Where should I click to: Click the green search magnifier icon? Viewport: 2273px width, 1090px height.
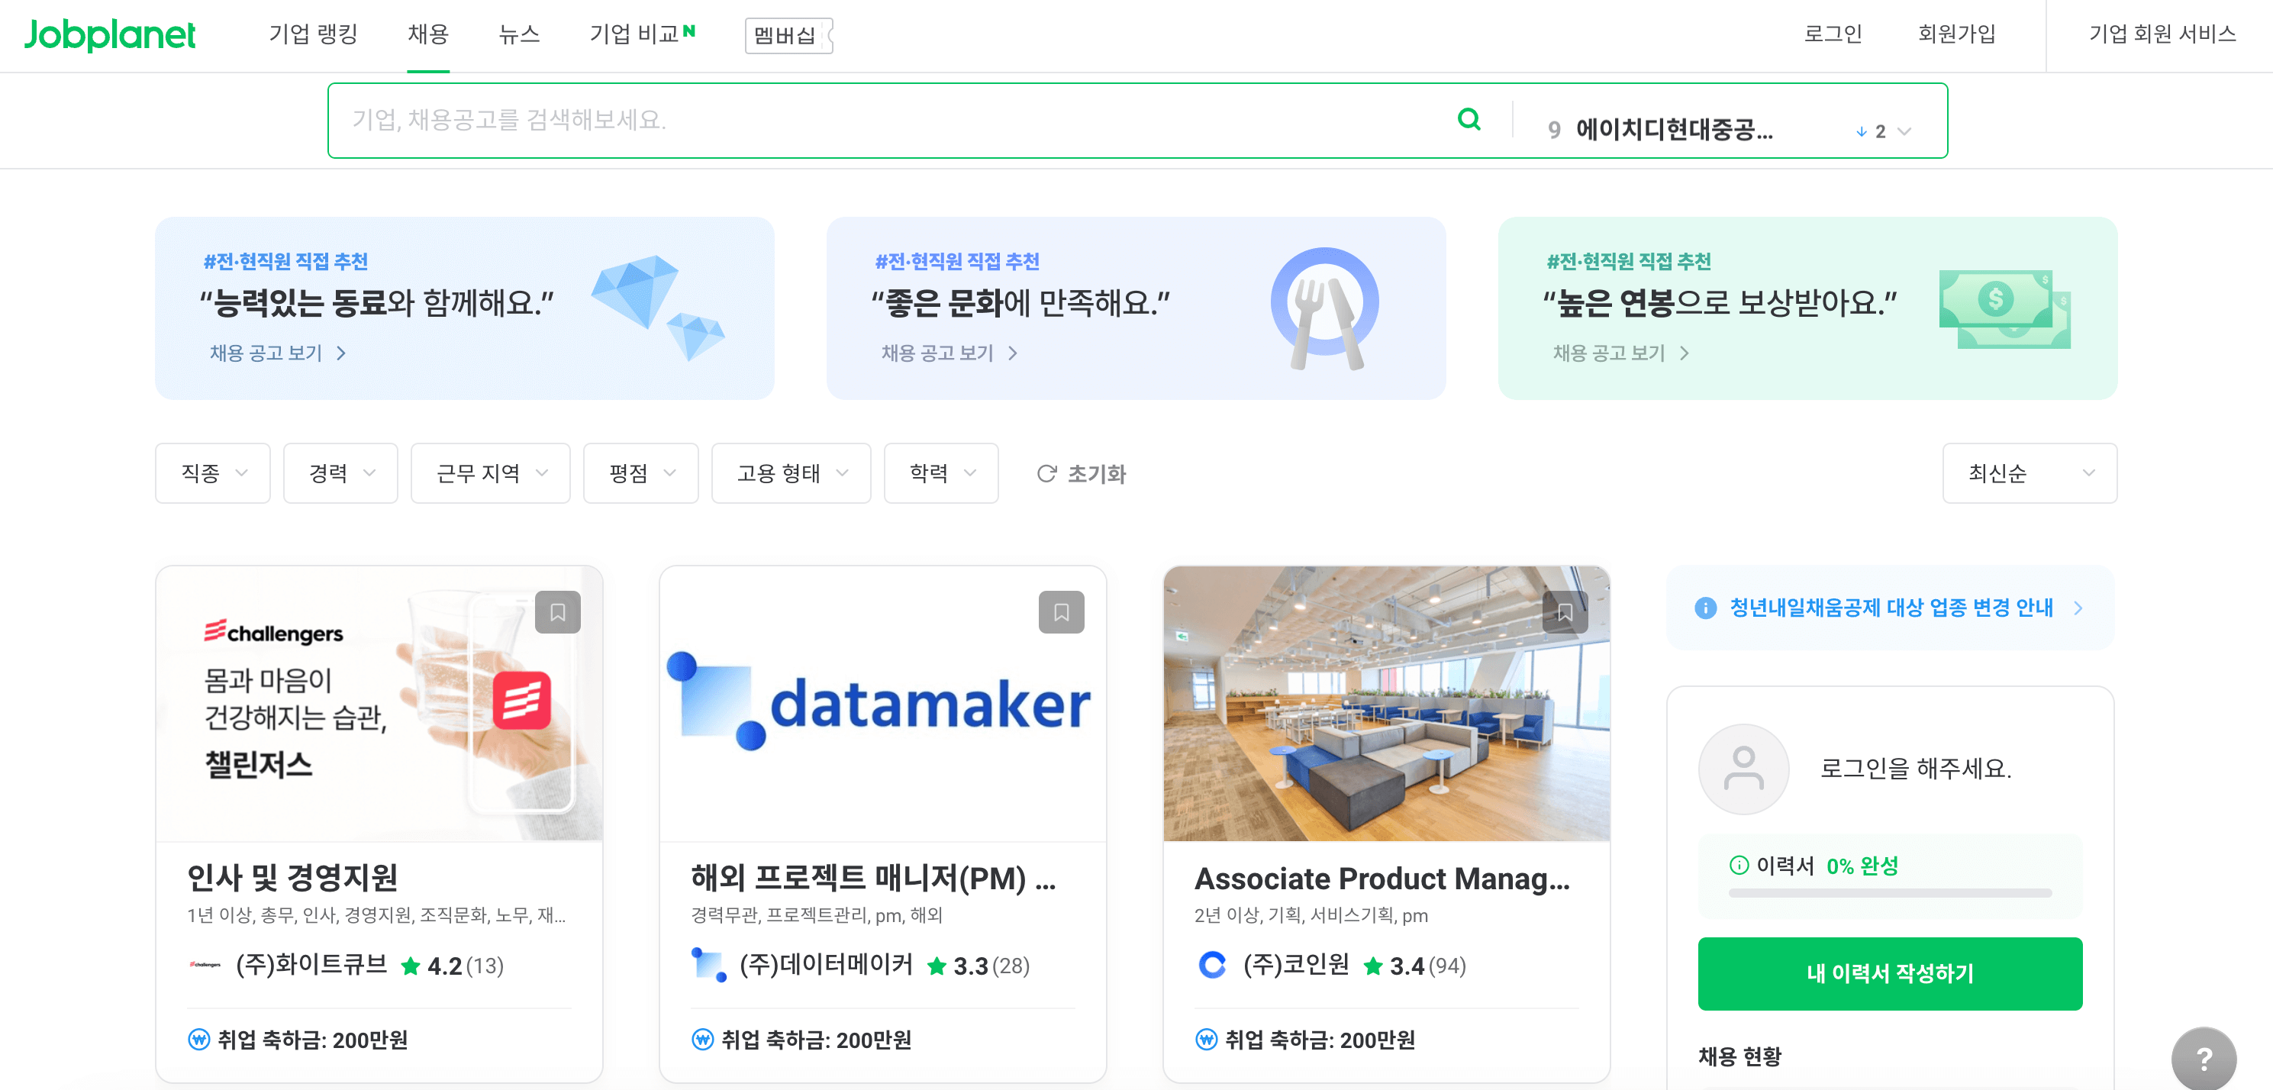1469,119
